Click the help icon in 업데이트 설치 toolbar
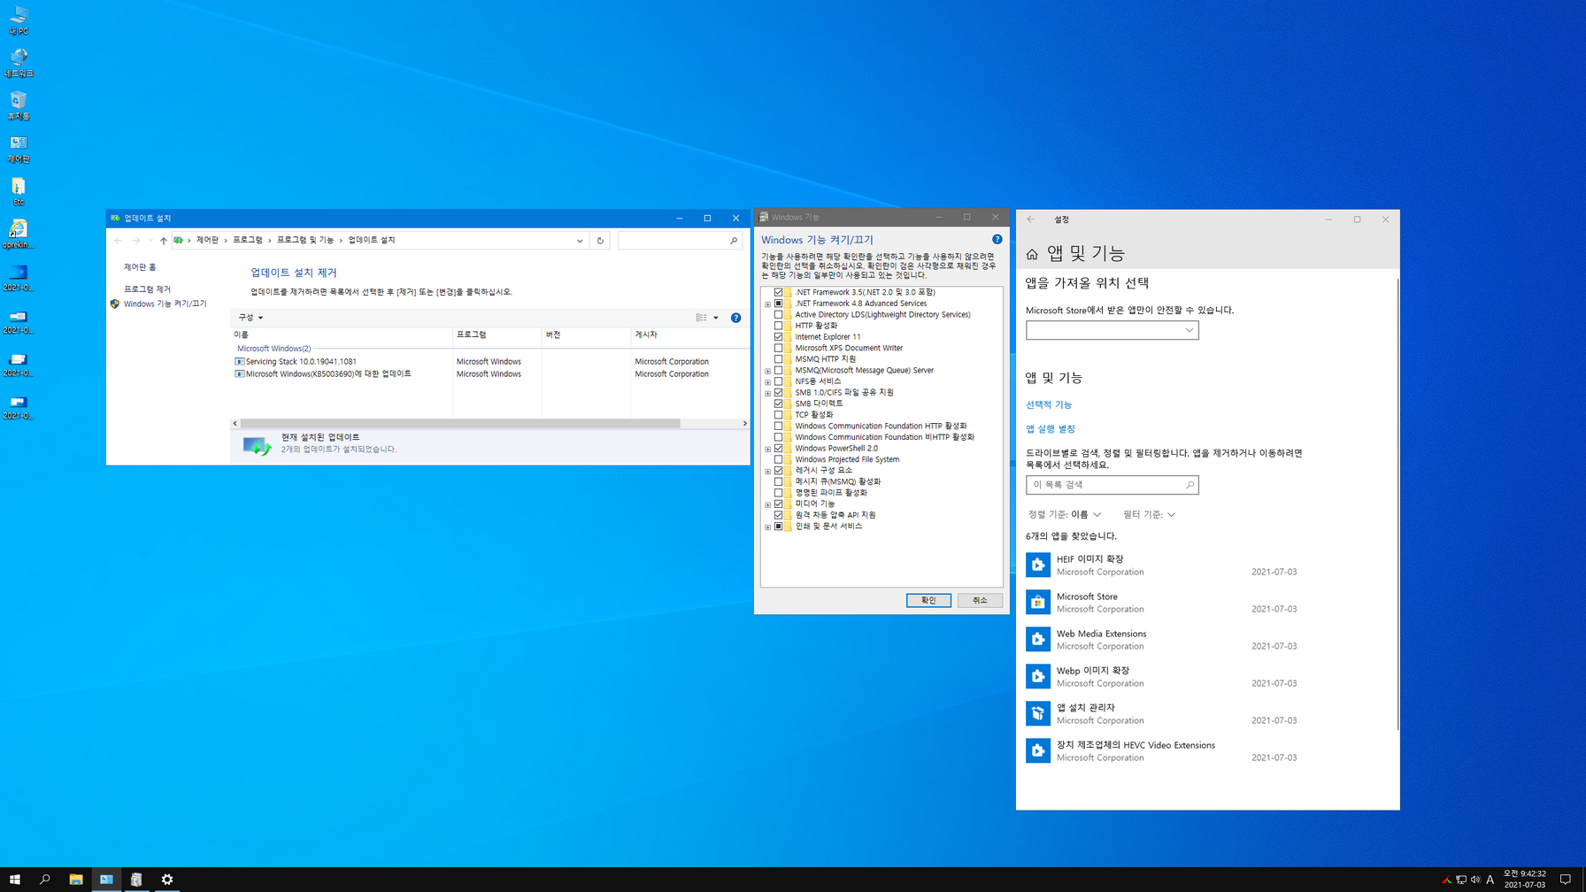Viewport: 1586px width, 892px height. (x=735, y=318)
